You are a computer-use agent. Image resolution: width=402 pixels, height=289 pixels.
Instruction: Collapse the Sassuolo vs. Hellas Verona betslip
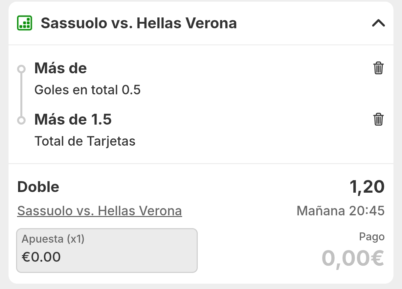point(378,23)
